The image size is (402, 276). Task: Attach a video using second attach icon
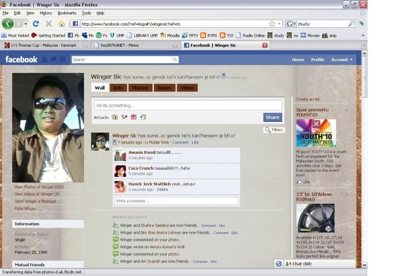click(124, 117)
